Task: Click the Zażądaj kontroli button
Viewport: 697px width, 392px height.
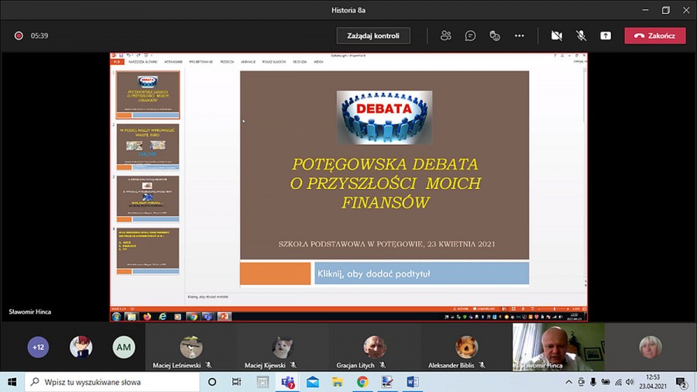Action: click(373, 36)
